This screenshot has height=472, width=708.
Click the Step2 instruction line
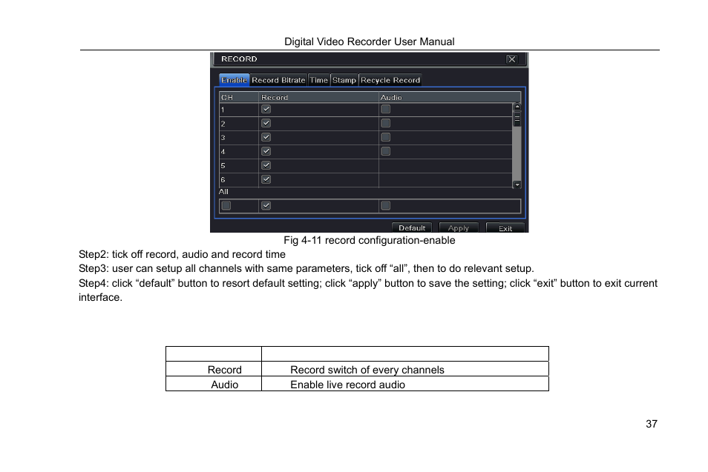[182, 254]
